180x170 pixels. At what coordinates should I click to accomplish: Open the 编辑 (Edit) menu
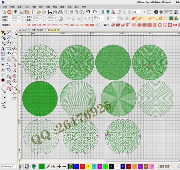coord(12,7)
